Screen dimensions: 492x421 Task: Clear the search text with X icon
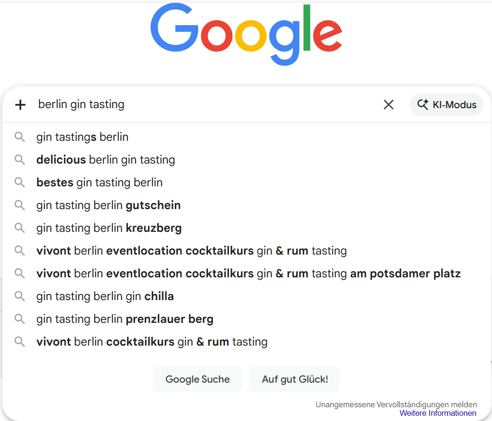click(x=389, y=105)
